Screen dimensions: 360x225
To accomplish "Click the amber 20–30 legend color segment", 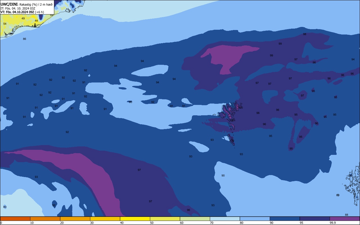I will coord(75,219).
